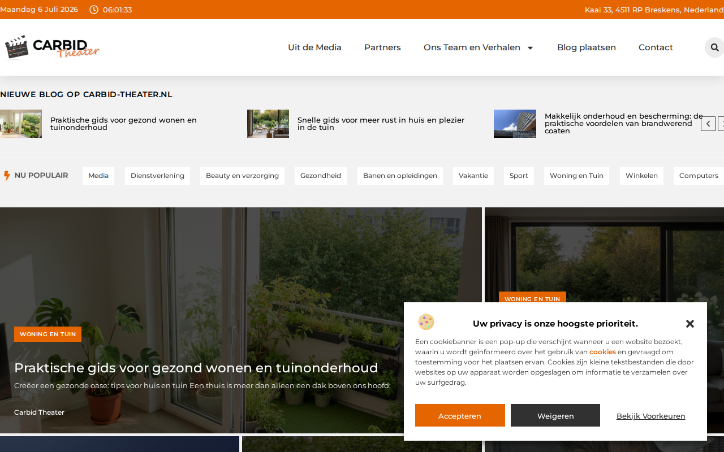Screen dimensions: 724x452
Task: Select Woning en Tuin popular tag
Action: click(x=576, y=176)
